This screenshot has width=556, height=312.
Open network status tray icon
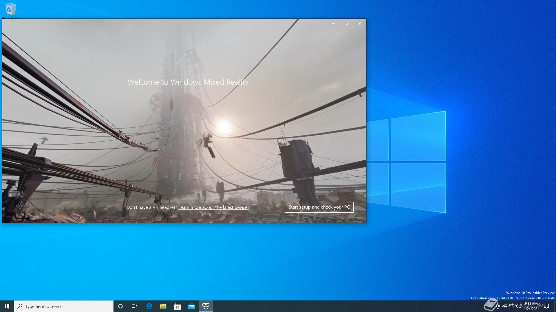tap(512, 306)
